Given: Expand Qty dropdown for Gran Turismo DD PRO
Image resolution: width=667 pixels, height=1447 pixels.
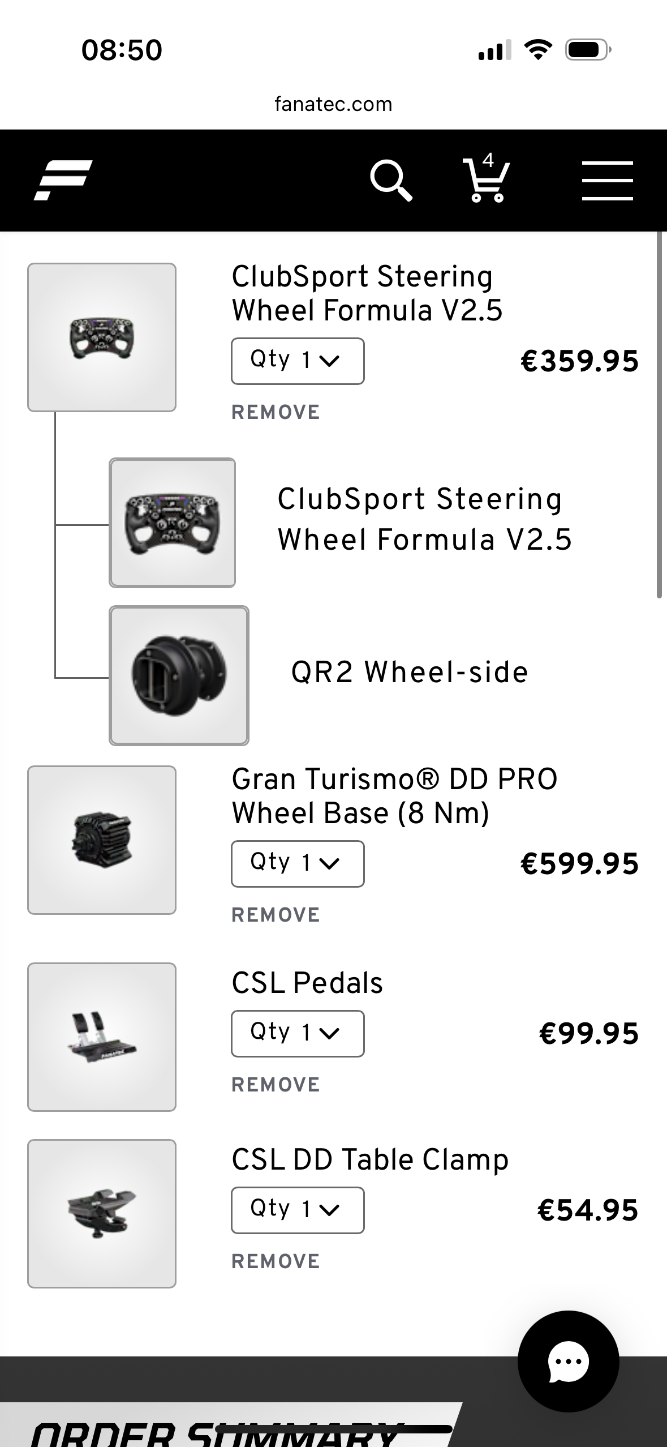Looking at the screenshot, I should coord(298,864).
